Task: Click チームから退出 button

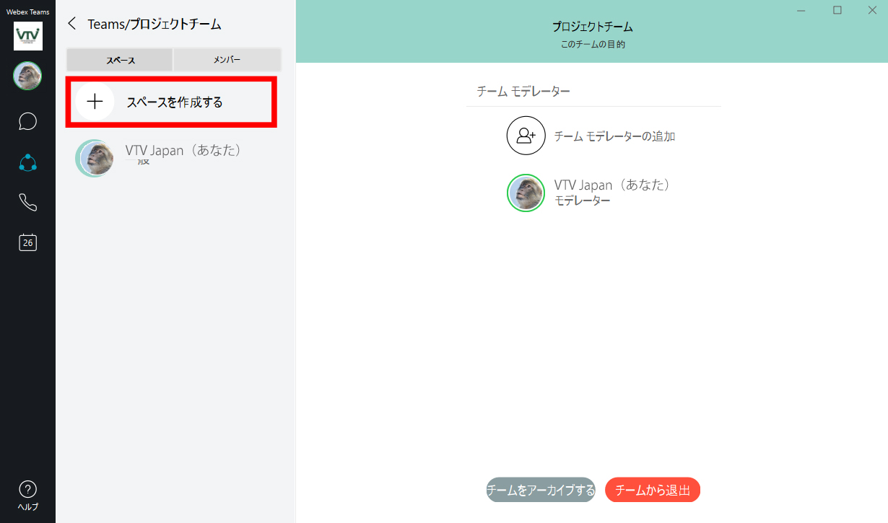Action: (653, 490)
